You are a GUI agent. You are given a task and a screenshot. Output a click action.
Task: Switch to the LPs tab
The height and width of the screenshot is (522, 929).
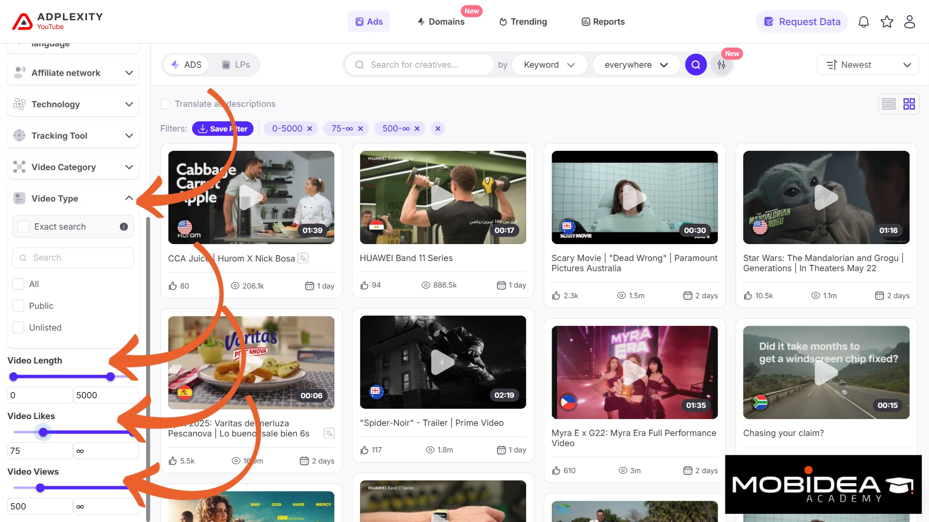click(236, 65)
